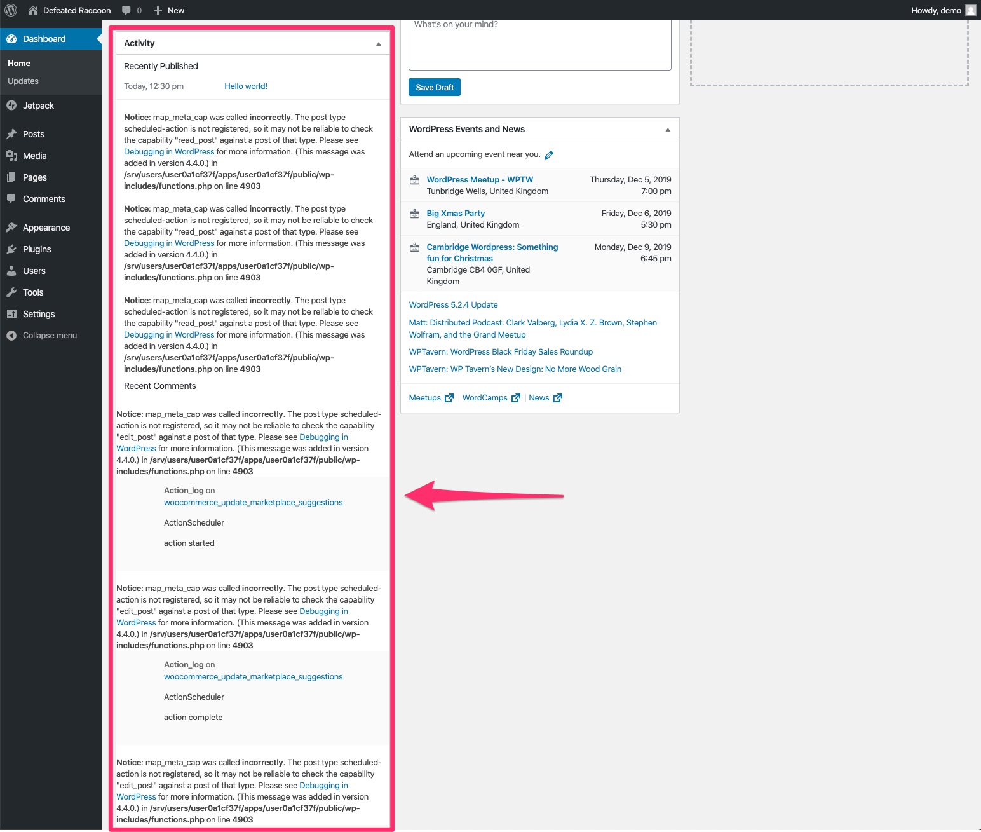This screenshot has width=981, height=832.
Task: Open Media via its sidebar icon
Action: [x=12, y=156]
